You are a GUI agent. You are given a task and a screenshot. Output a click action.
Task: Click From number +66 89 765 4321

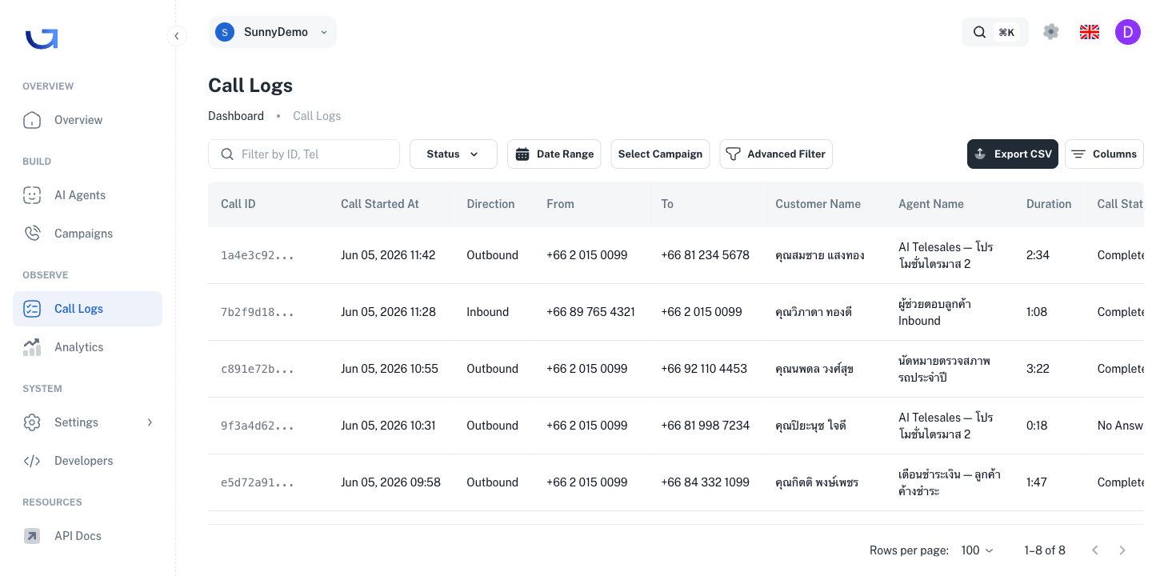[590, 312]
